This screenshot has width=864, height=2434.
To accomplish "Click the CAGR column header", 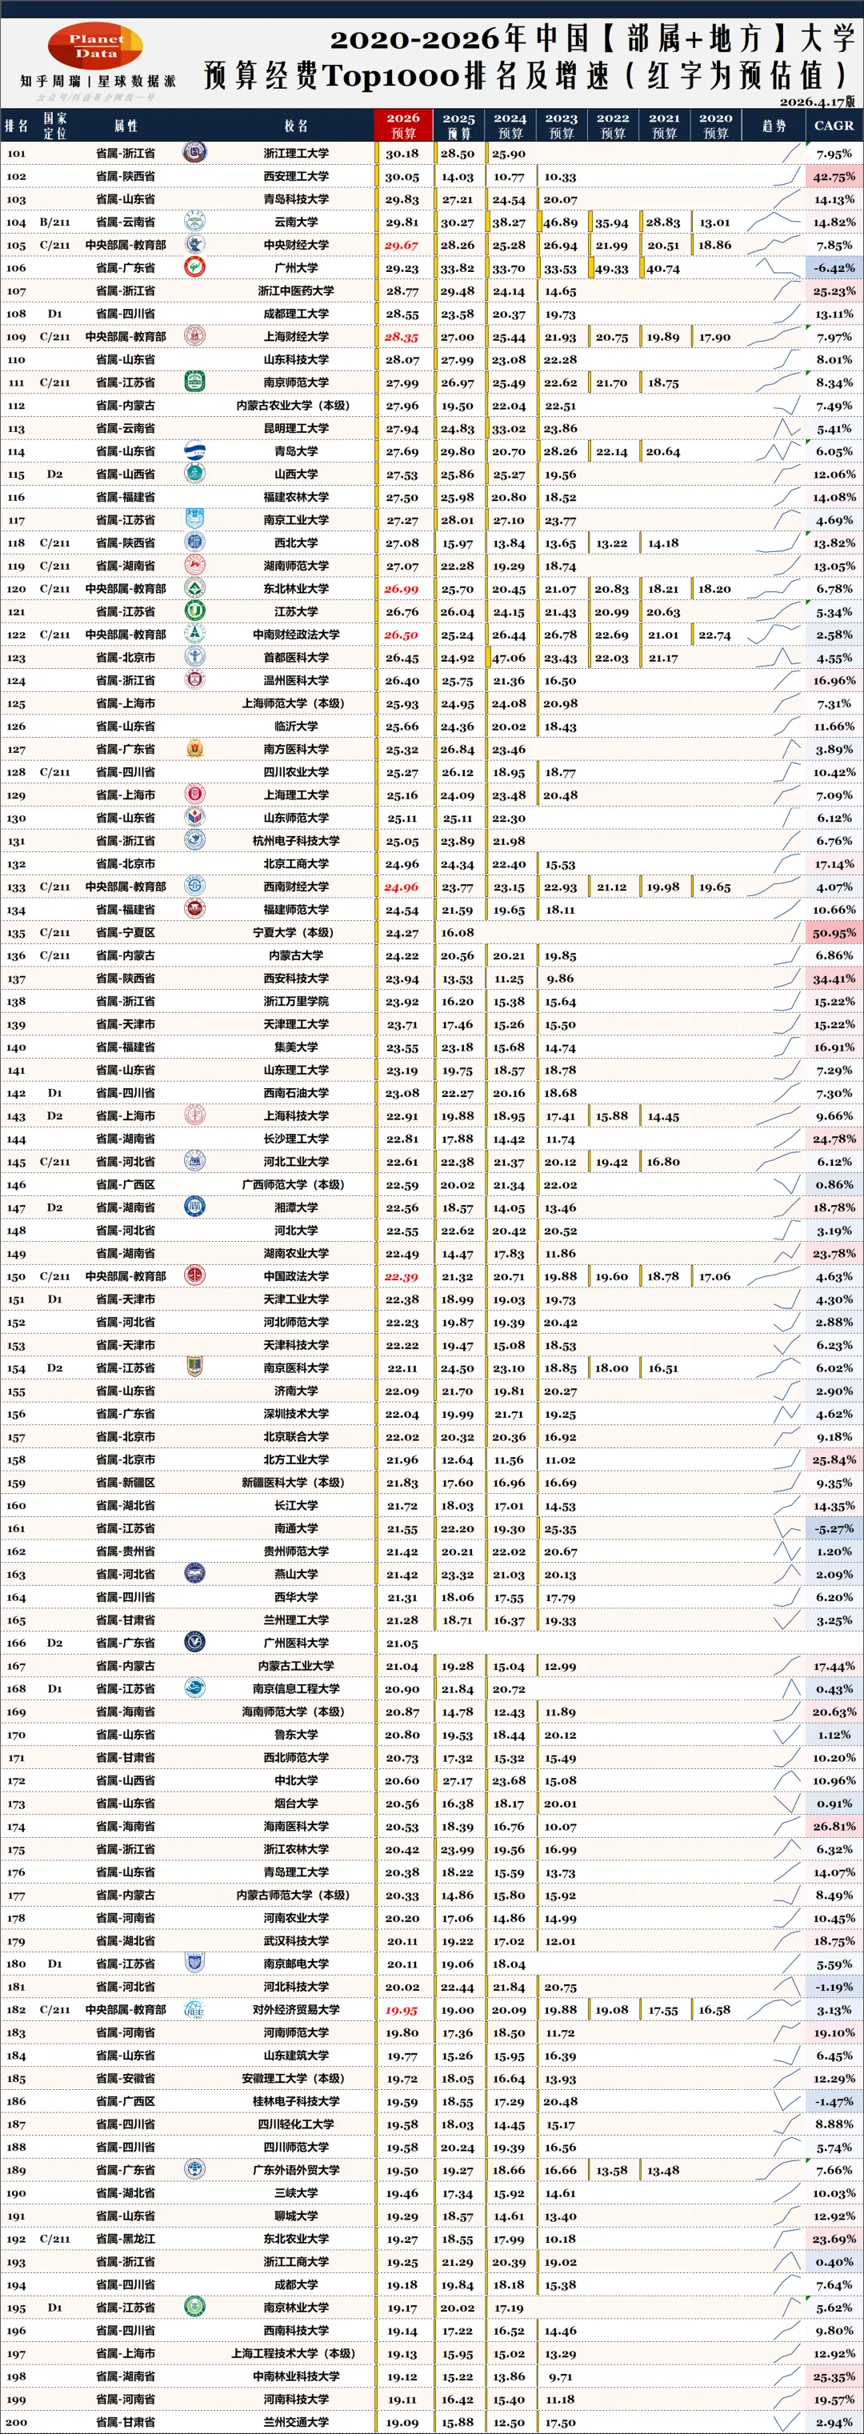I will coord(834,125).
